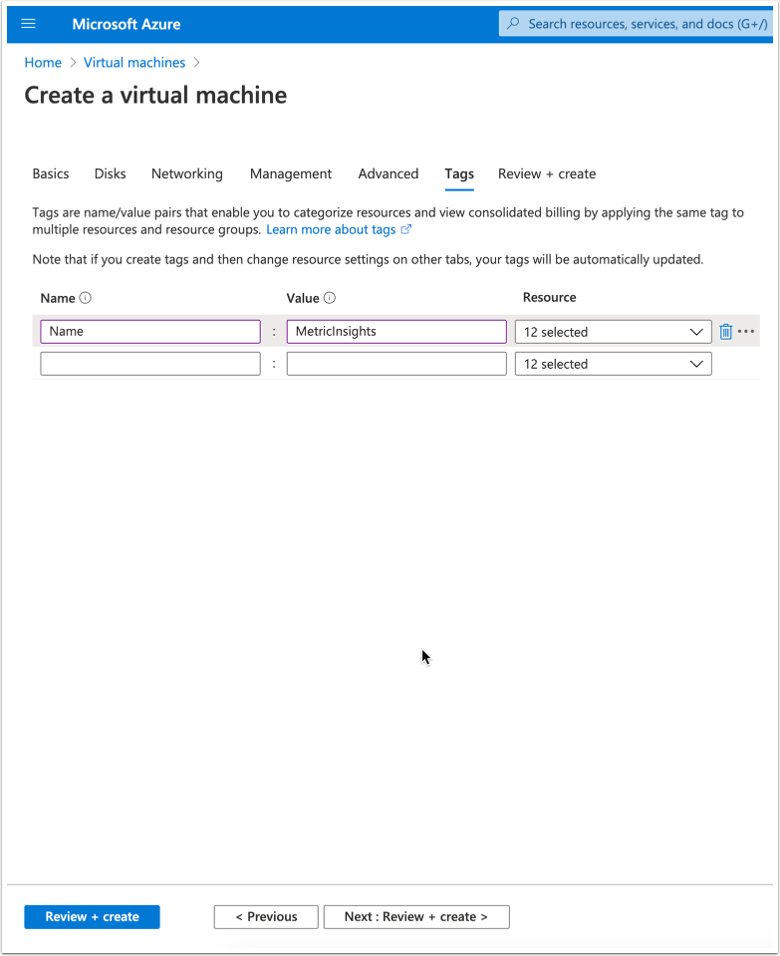Select the Advanced tab
The image size is (780, 956).
click(389, 173)
